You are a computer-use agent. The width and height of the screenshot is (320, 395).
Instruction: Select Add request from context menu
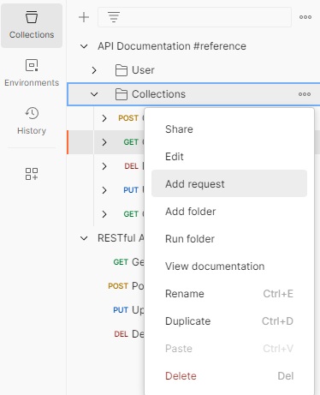point(229,183)
